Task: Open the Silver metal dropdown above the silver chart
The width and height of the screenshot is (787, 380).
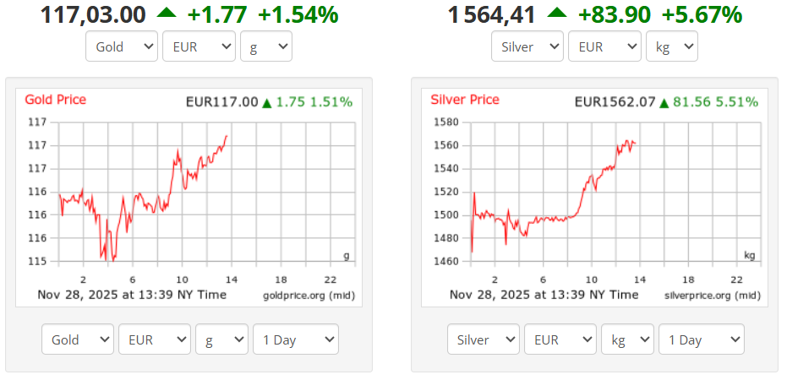Action: [x=527, y=46]
